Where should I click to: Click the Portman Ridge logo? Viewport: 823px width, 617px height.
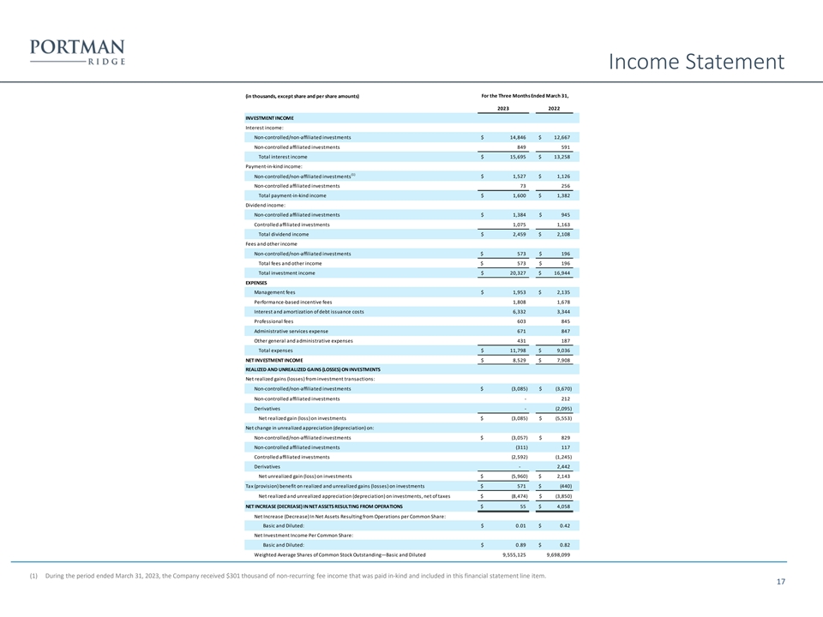pyautogui.click(x=77, y=51)
